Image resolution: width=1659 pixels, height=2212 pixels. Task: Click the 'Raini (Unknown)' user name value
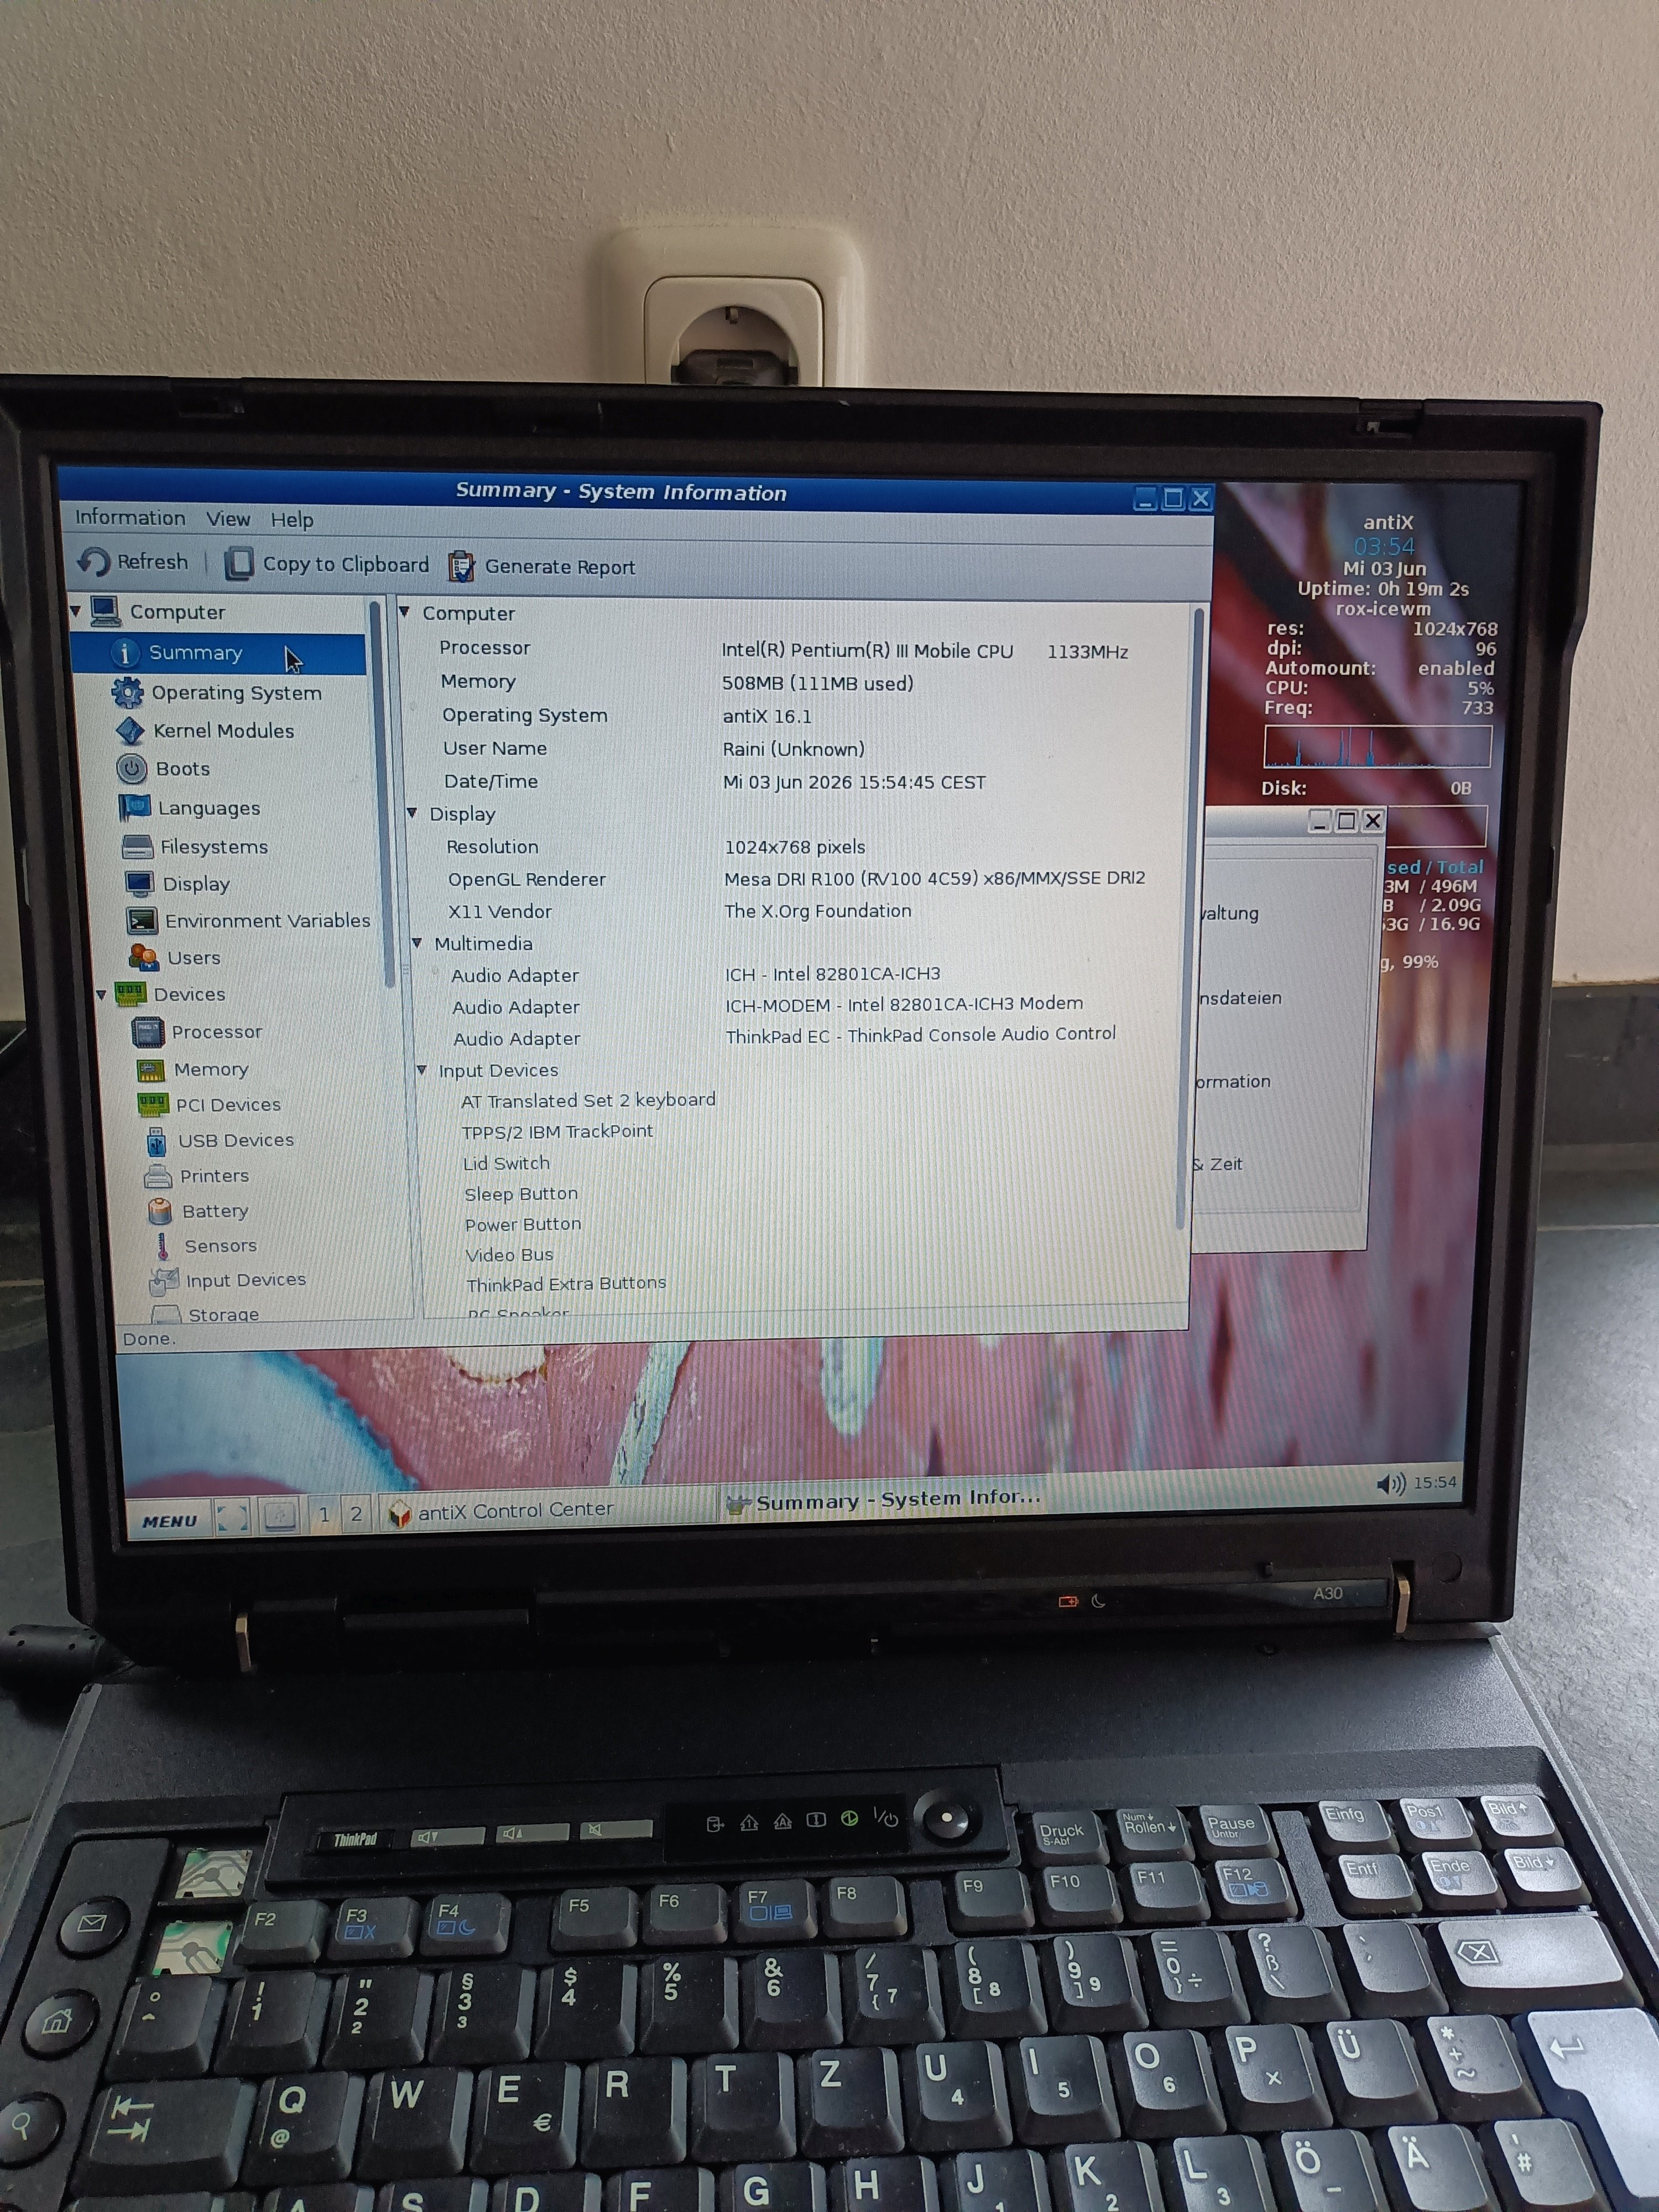click(x=793, y=749)
